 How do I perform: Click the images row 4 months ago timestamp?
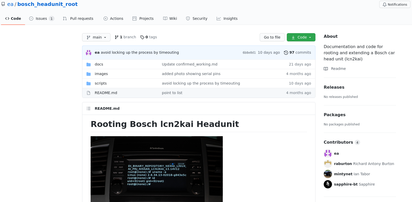pos(298,74)
